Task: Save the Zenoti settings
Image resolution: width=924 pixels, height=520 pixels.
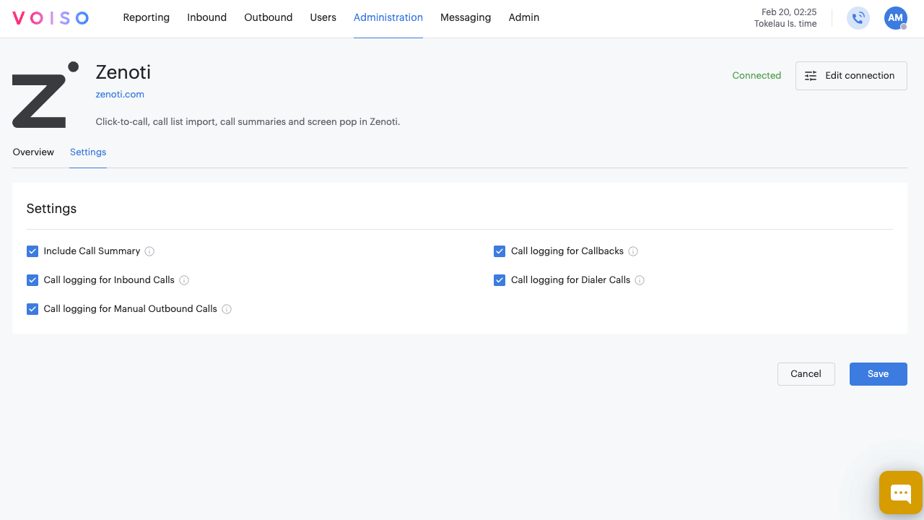Action: point(878,373)
